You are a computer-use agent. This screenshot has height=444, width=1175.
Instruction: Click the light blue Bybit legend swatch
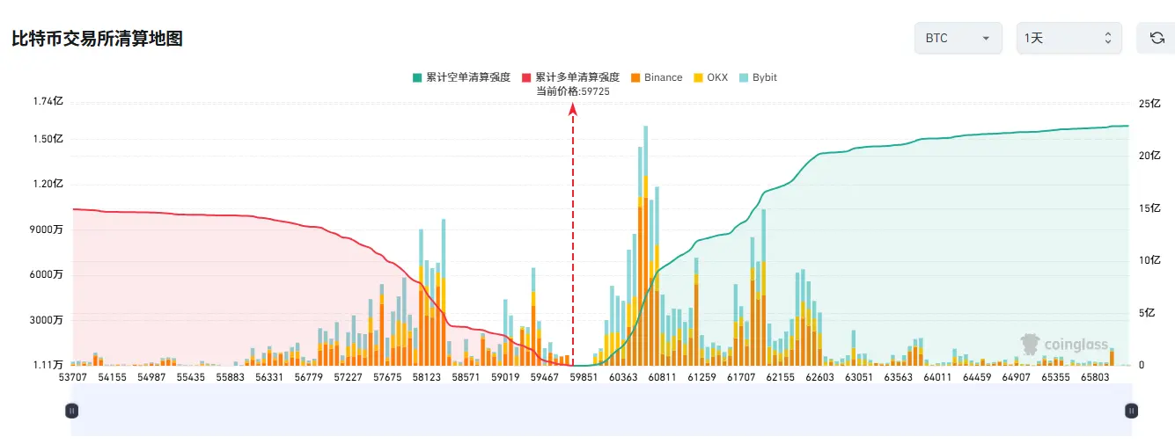point(743,77)
